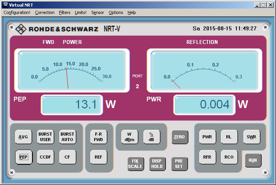Maximize the Virtual NRT window
The height and width of the screenshot is (185, 276).
tap(264, 5)
